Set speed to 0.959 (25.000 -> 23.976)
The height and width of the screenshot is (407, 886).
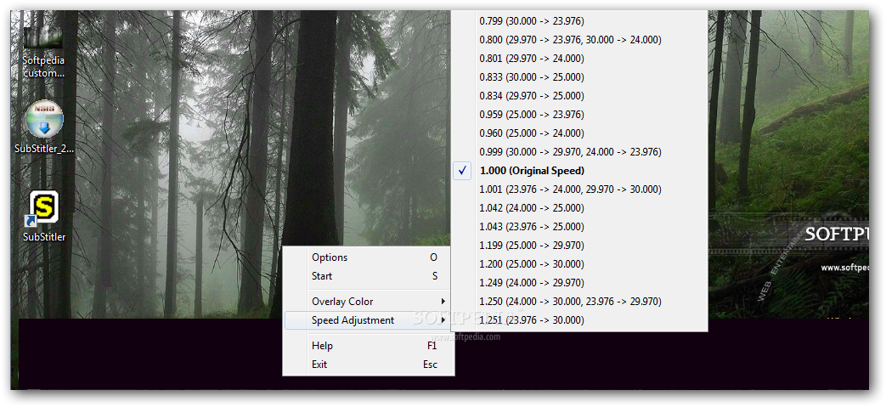(579, 114)
